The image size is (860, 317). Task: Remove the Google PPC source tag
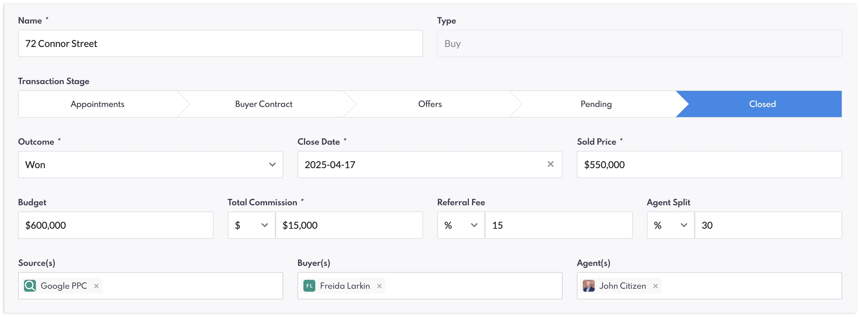point(96,286)
